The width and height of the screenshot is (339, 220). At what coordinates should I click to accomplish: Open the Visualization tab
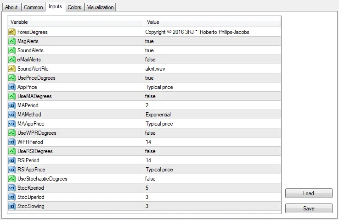point(100,7)
